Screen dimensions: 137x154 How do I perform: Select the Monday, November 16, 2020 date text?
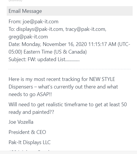coord(54,44)
